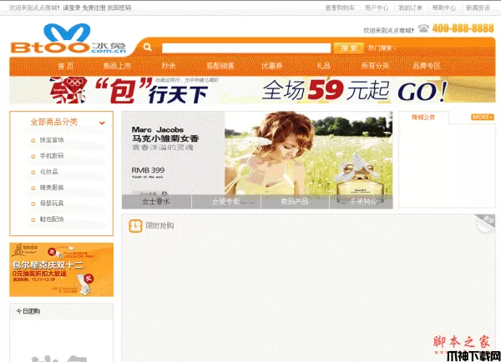The image size is (501, 362).
Task: Click the Marc Jacobs perfume slideshow image
Action: tap(257, 153)
